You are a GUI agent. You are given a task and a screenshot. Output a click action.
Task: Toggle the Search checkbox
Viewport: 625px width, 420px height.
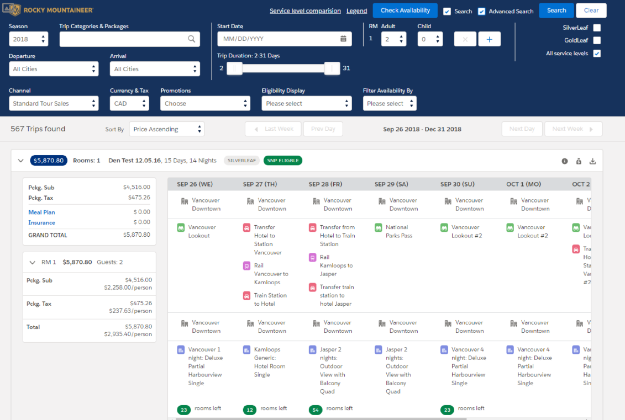[447, 11]
